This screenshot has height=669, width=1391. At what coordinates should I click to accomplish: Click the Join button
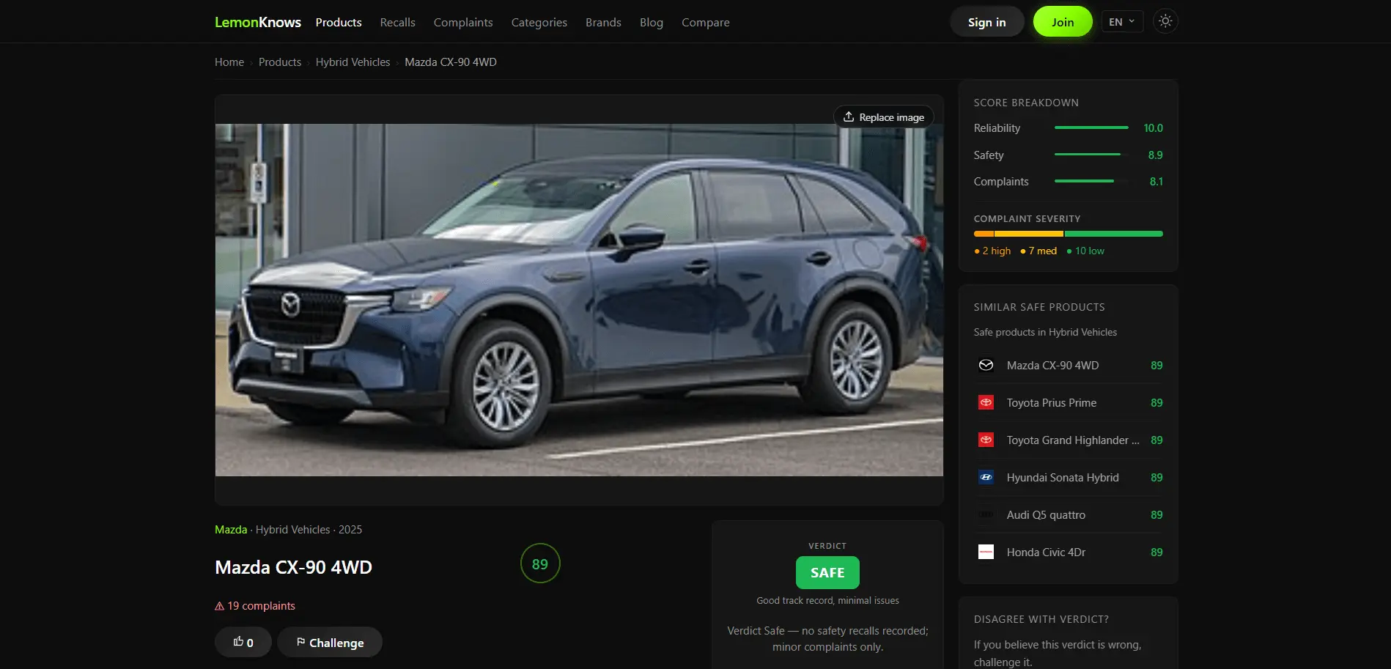coord(1063,22)
